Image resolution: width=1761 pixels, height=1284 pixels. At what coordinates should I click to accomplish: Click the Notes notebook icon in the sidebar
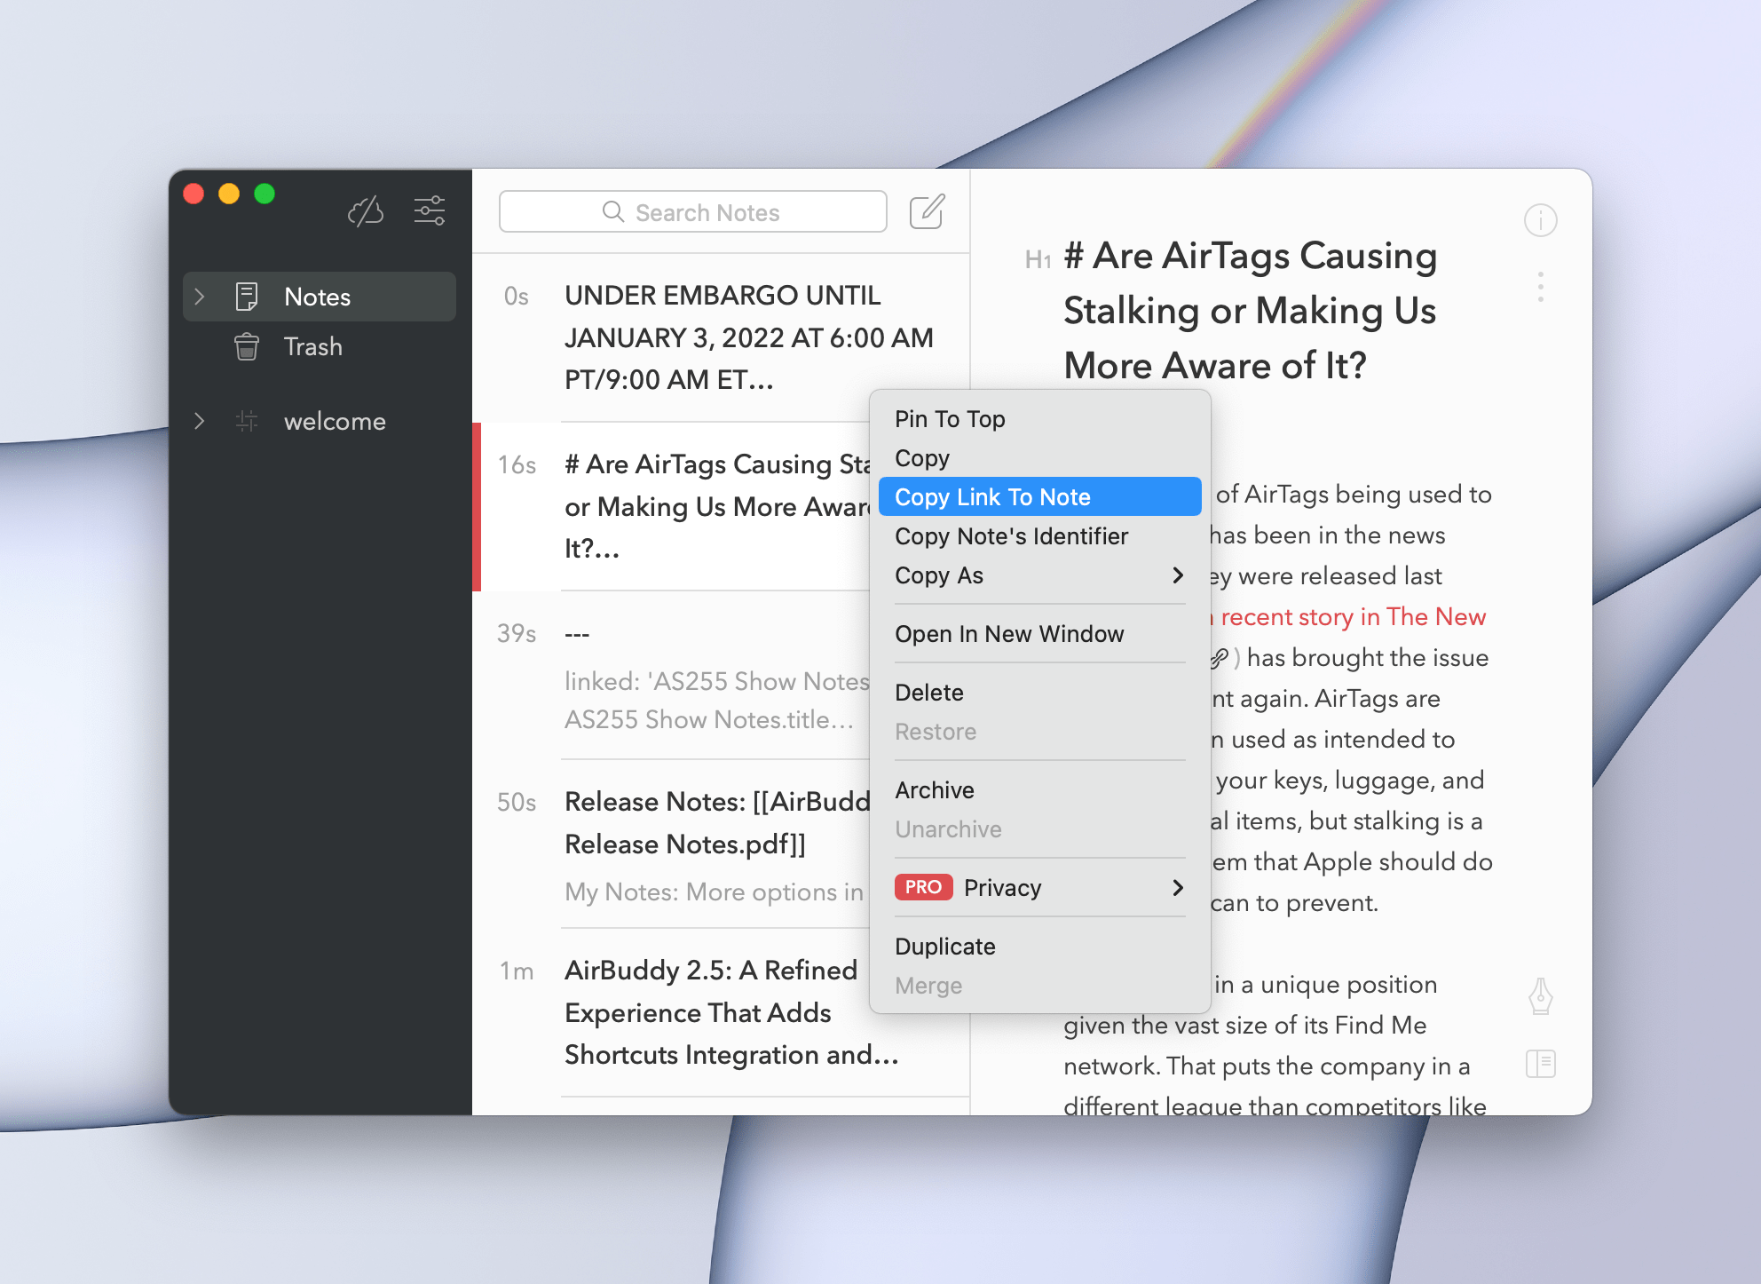coord(247,296)
